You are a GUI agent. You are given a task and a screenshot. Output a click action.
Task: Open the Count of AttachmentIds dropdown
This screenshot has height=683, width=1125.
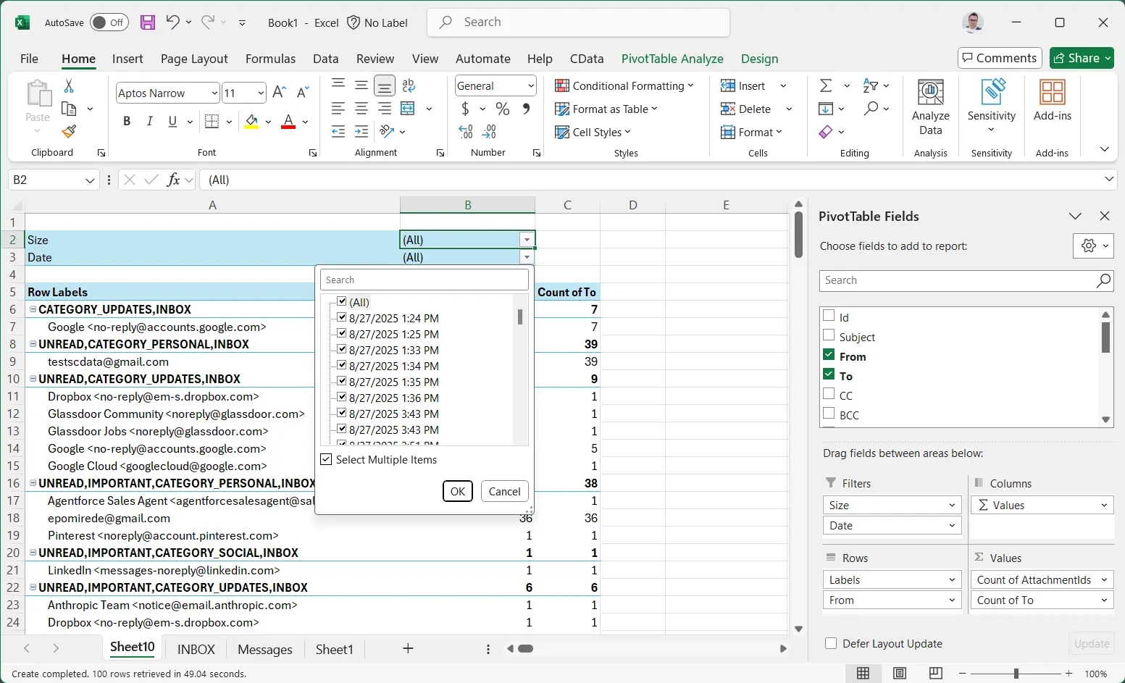click(1104, 579)
